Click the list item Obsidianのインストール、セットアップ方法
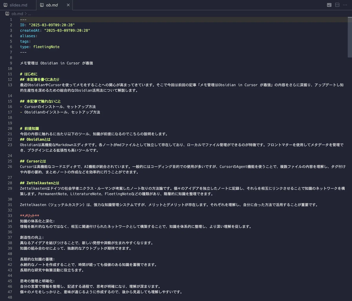352x301 pixels. pyautogui.click(x=62, y=112)
